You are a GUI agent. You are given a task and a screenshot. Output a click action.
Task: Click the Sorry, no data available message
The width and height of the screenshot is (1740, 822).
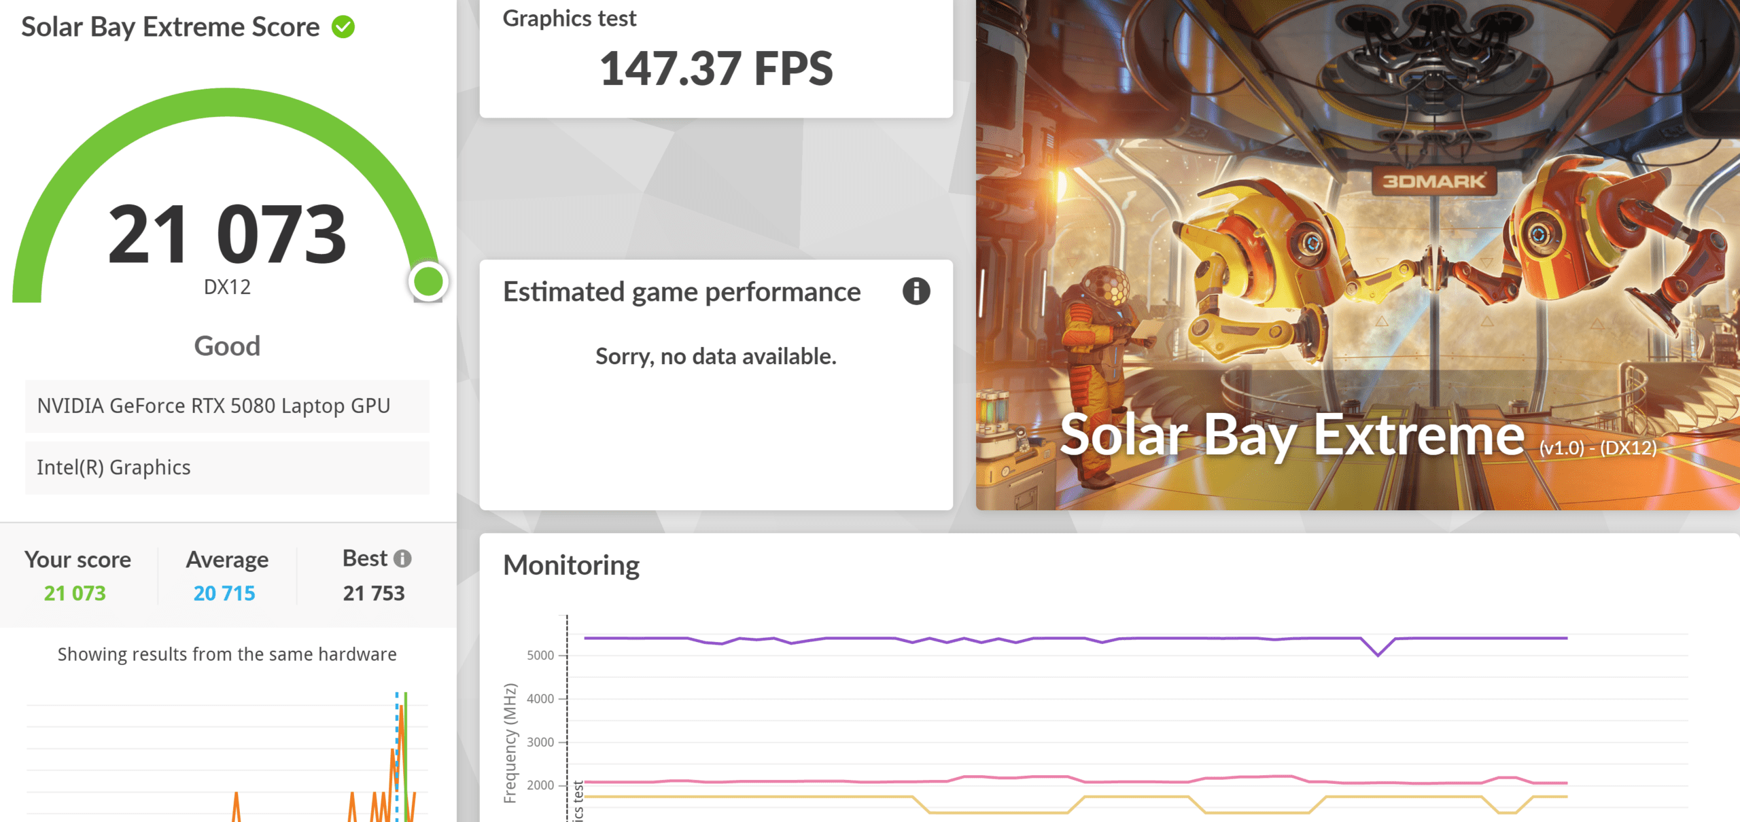point(716,357)
